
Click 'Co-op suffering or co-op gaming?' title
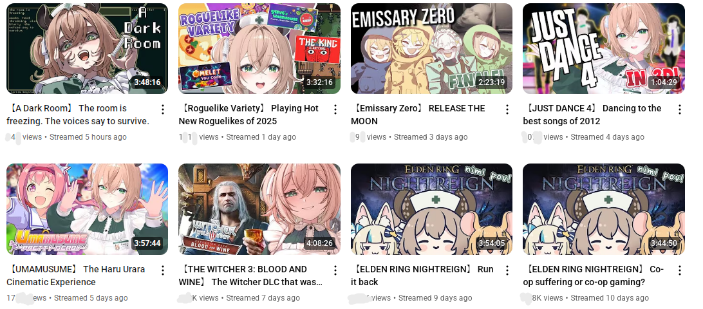594,276
